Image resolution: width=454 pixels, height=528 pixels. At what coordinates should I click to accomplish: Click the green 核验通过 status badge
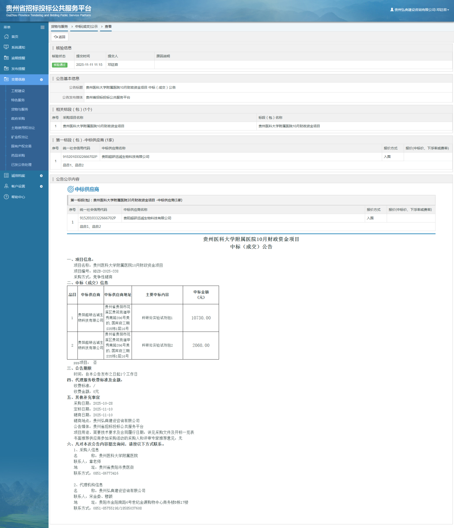(59, 65)
